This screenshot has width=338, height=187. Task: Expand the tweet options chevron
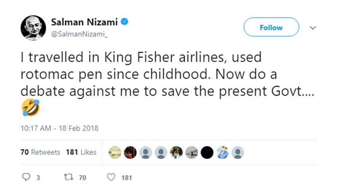(313, 28)
